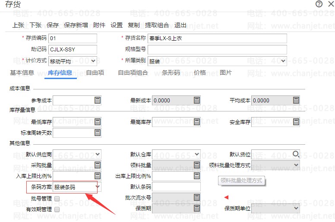Click 保存 to save inventory item
335x222 pixels.
click(53, 25)
